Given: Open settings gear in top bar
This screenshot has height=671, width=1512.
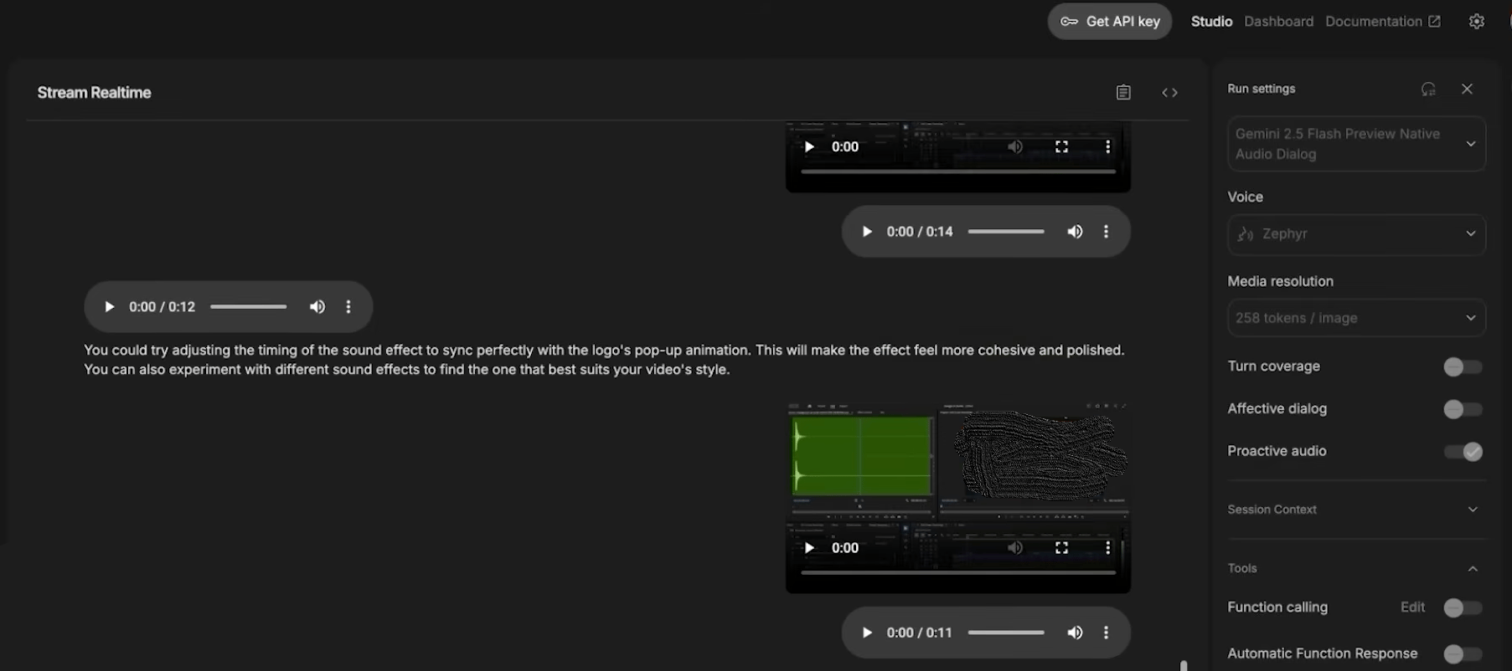Looking at the screenshot, I should (1477, 22).
